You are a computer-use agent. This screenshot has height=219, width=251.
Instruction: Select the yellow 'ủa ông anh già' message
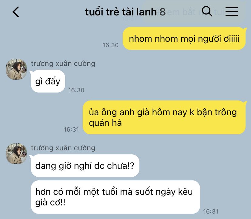point(164,117)
